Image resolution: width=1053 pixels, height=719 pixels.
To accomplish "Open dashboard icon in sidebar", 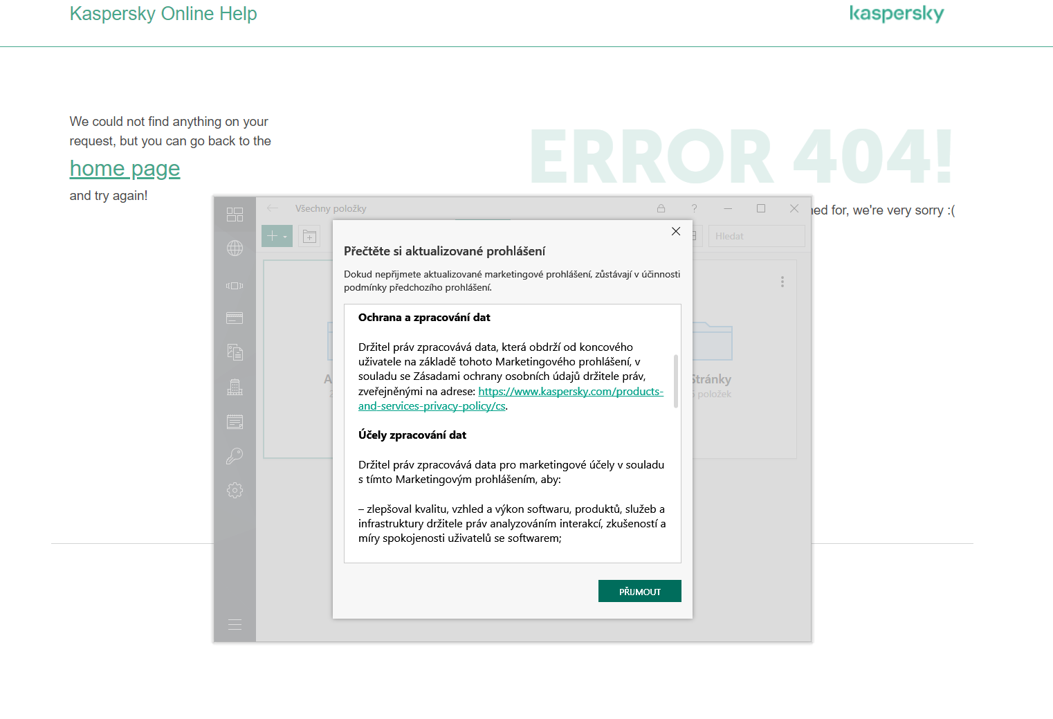I will pos(235,215).
